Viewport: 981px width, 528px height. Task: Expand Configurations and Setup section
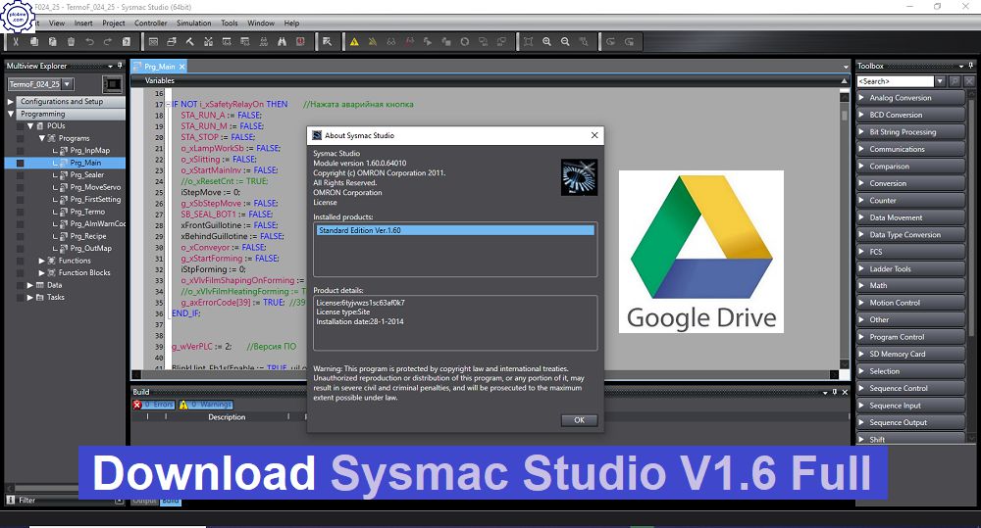click(x=12, y=101)
